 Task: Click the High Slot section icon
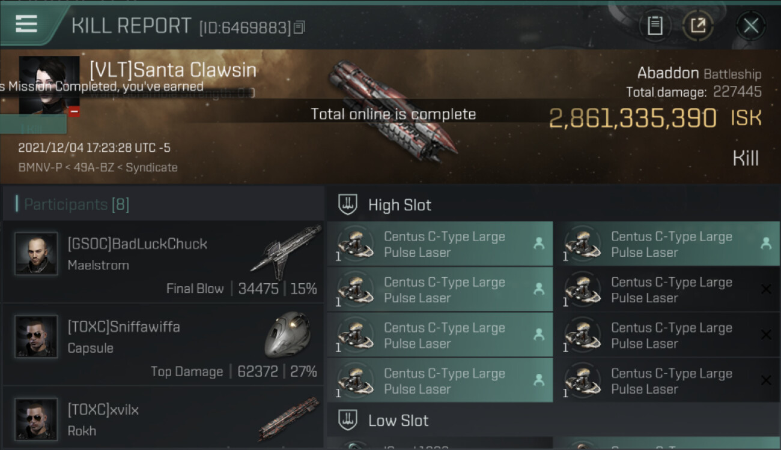[x=348, y=205]
